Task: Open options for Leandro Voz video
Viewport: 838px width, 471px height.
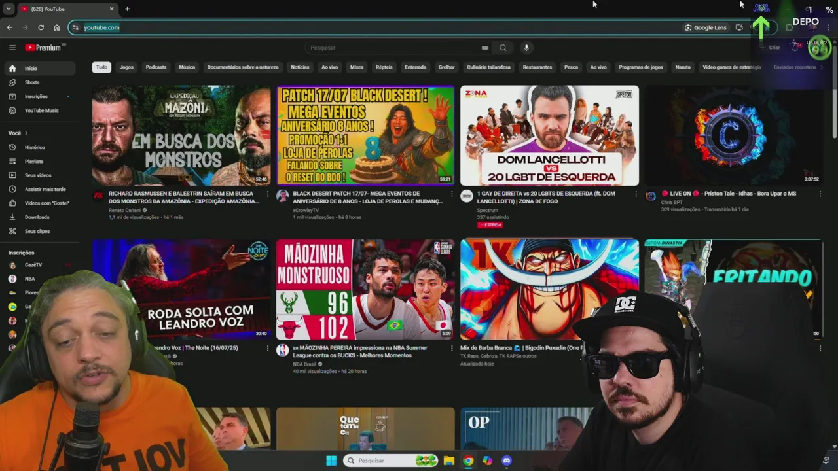Action: point(267,348)
